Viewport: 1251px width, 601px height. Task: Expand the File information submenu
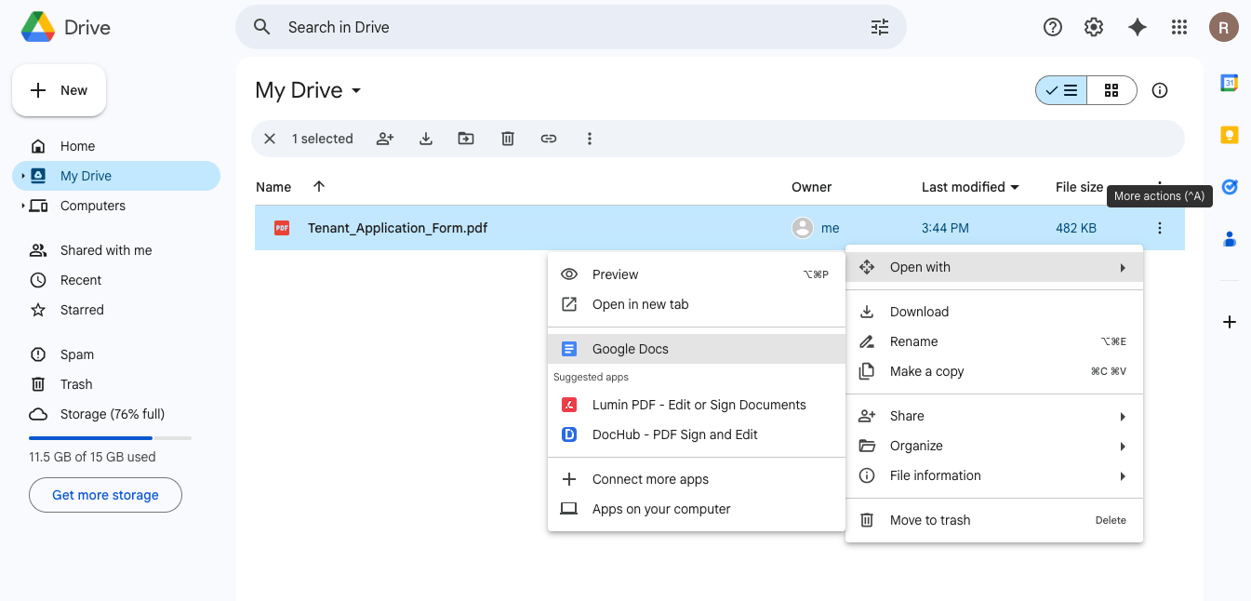(x=994, y=475)
